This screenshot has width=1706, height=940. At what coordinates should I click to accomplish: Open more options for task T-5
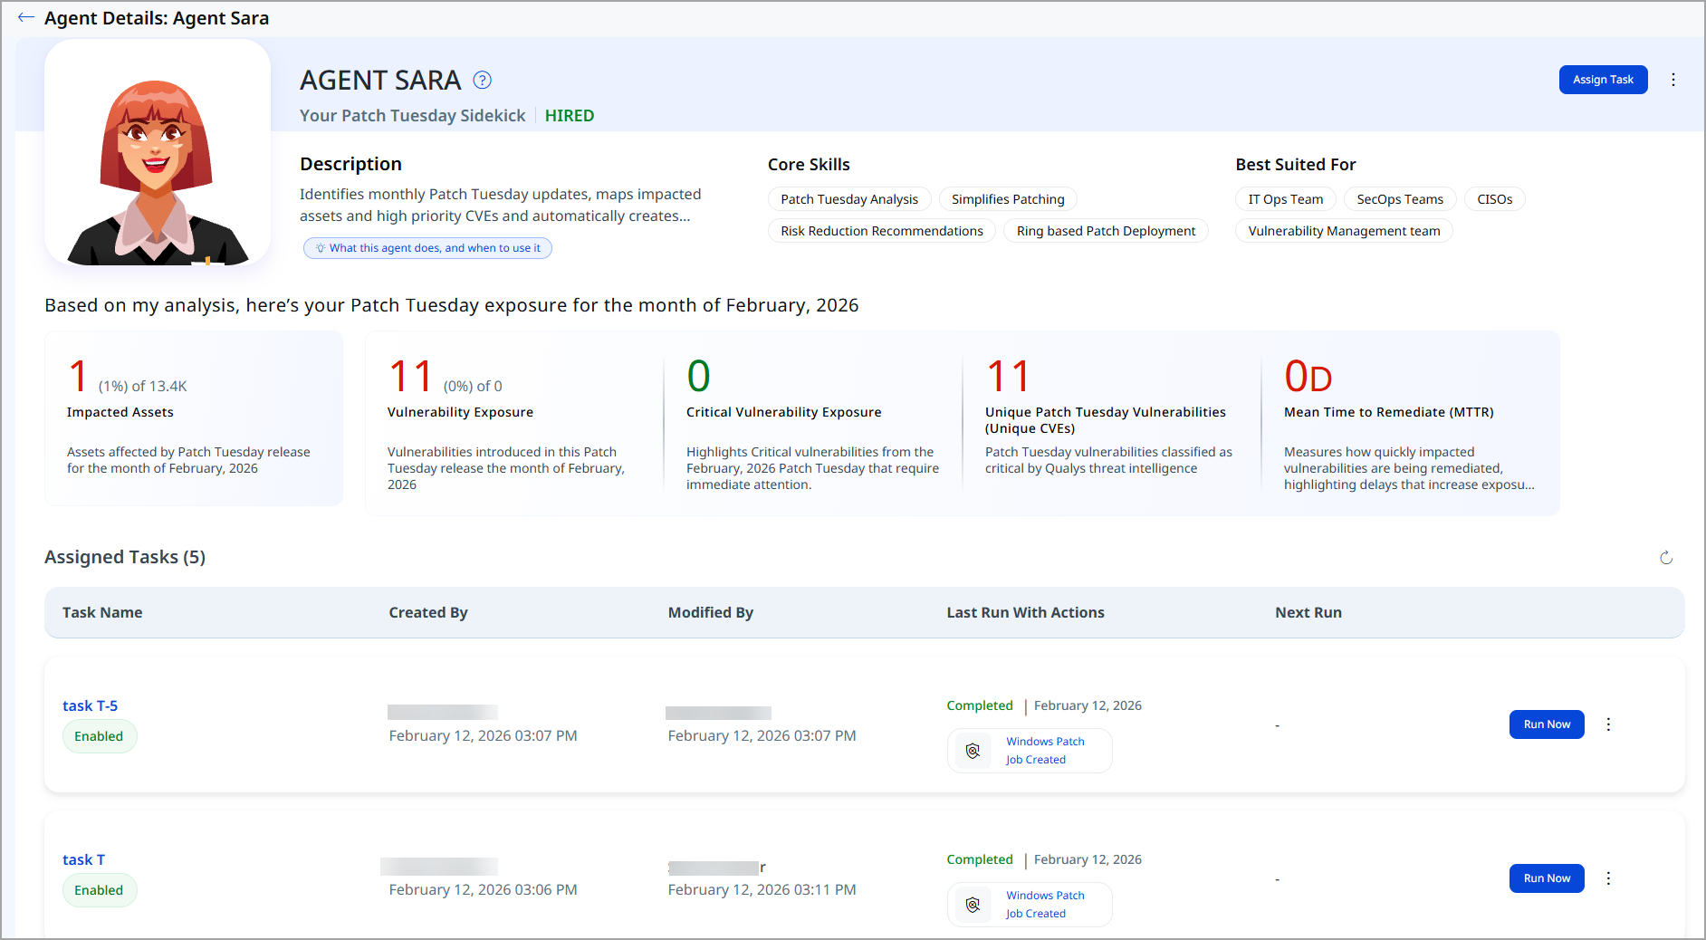pos(1608,724)
